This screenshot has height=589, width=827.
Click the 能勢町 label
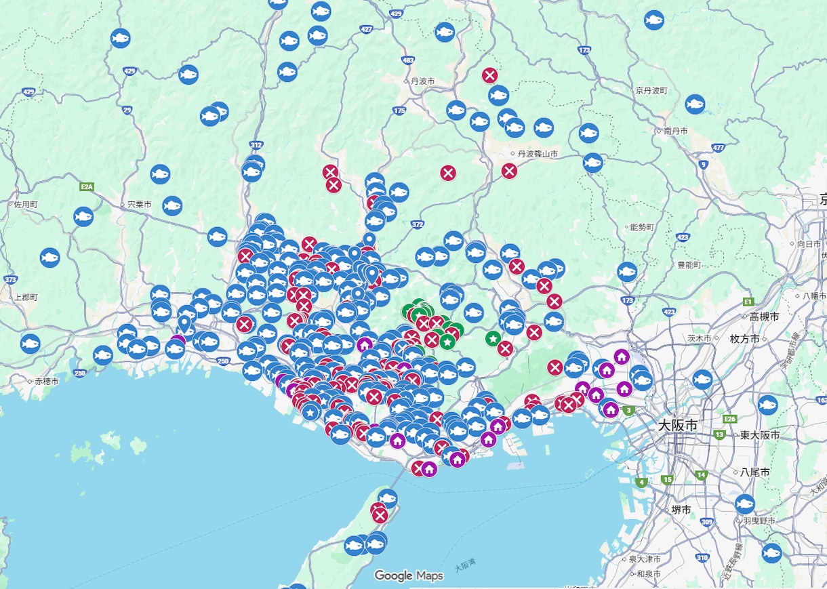(642, 227)
